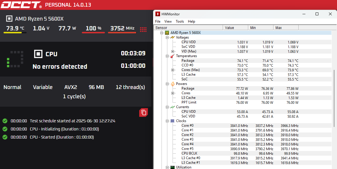Click the OCCT logo in header
337x169 pixels.
coord(21,5)
